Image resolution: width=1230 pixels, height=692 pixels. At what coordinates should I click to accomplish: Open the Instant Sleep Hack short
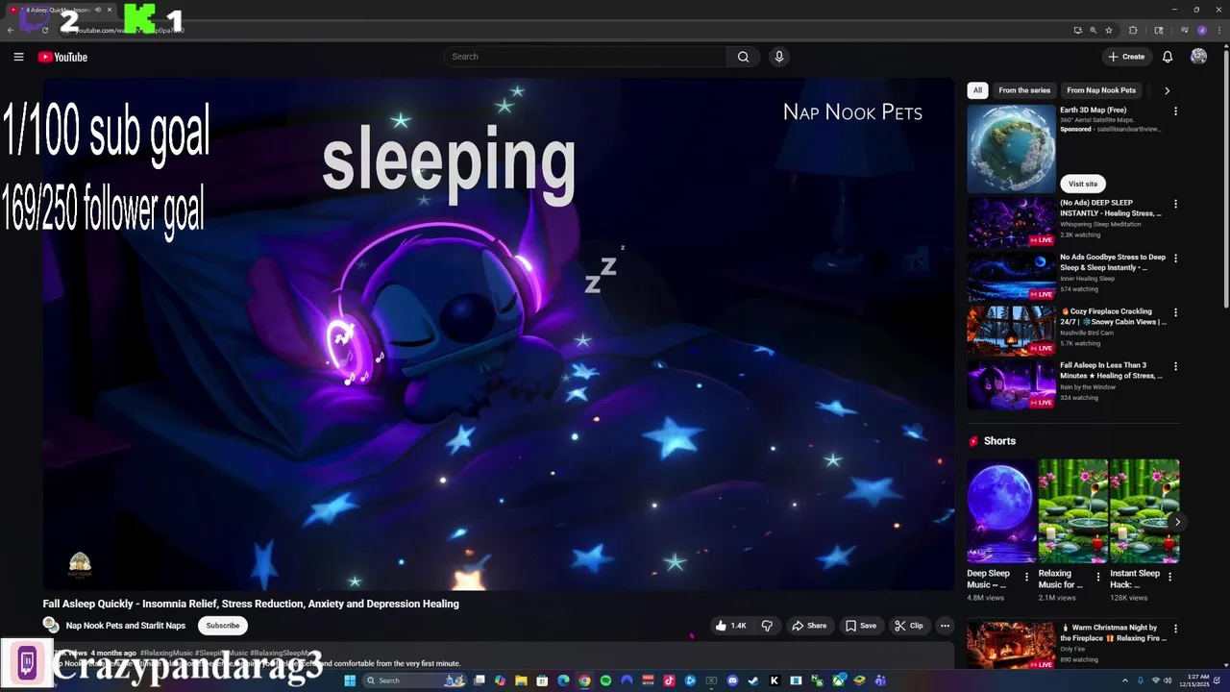click(x=1144, y=510)
